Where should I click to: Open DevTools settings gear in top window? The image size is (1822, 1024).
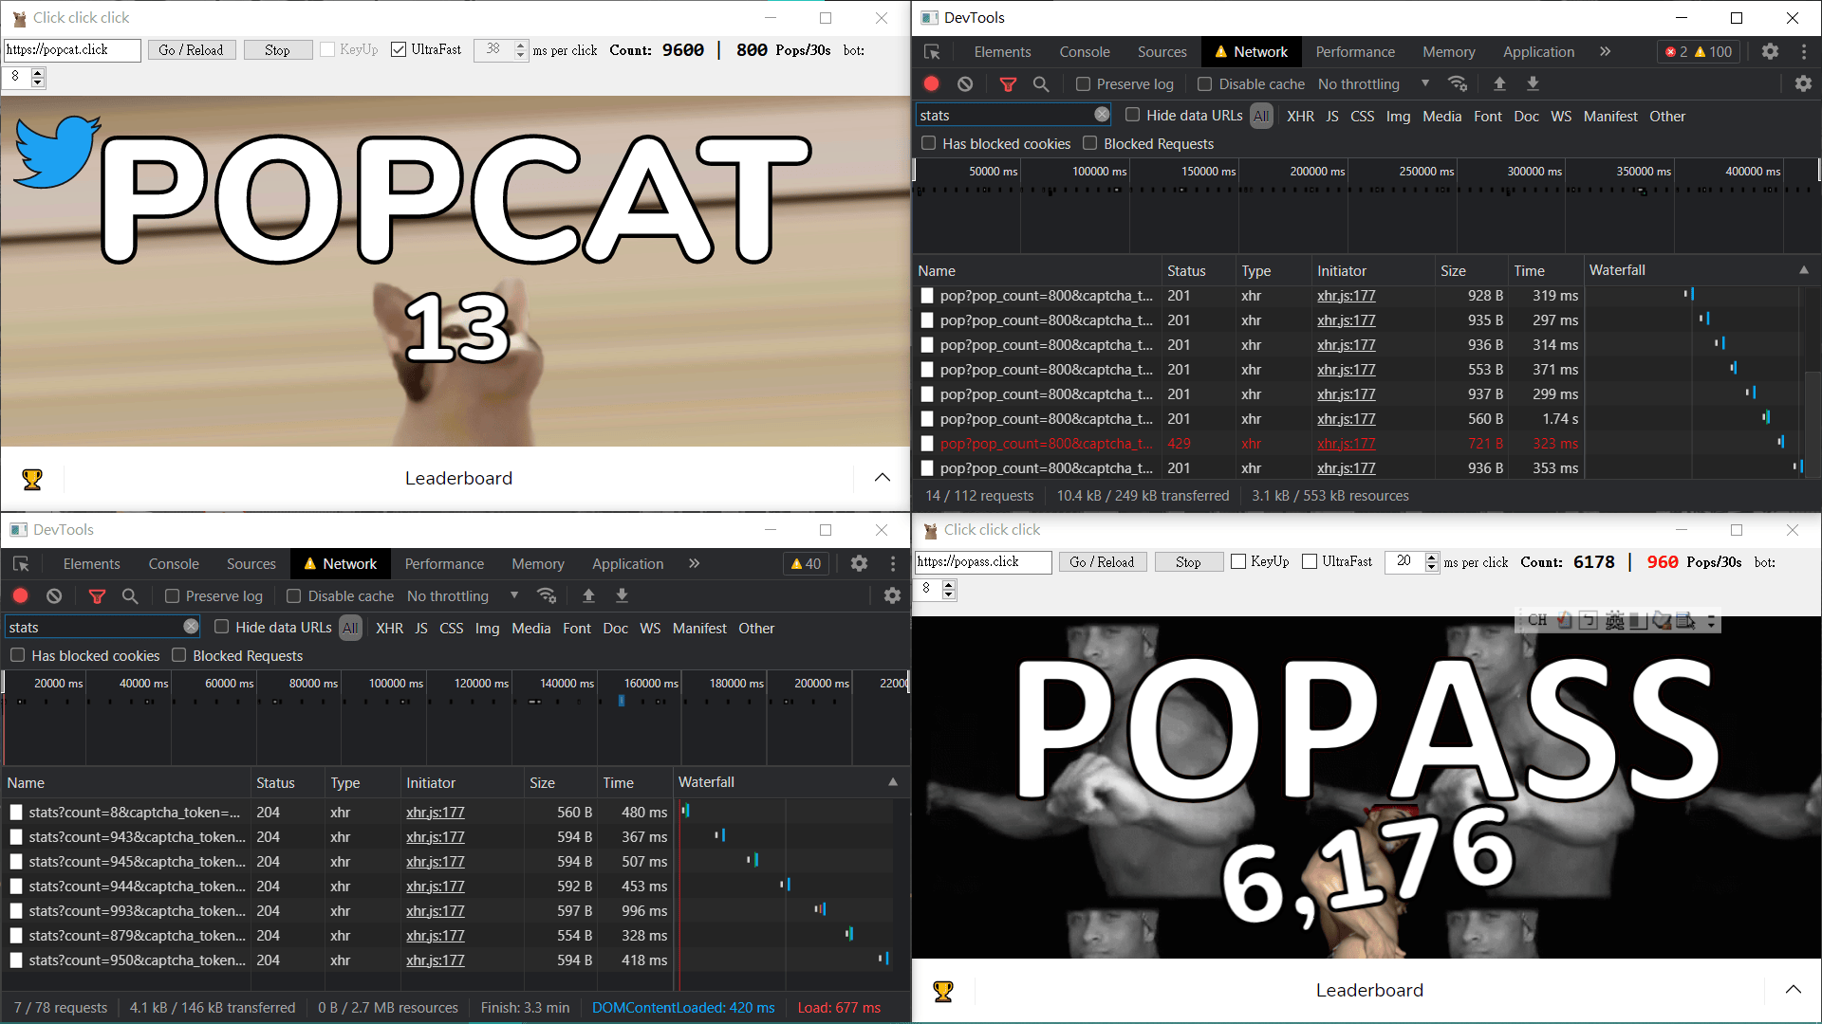click(1770, 52)
